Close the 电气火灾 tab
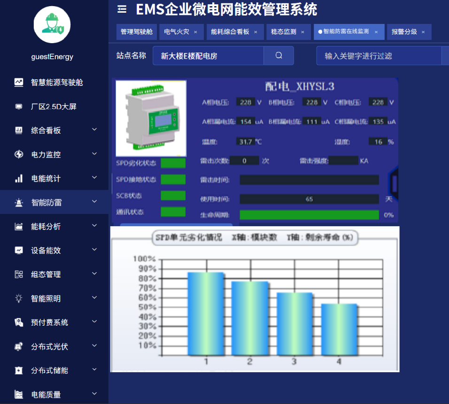449x404 pixels. point(195,32)
